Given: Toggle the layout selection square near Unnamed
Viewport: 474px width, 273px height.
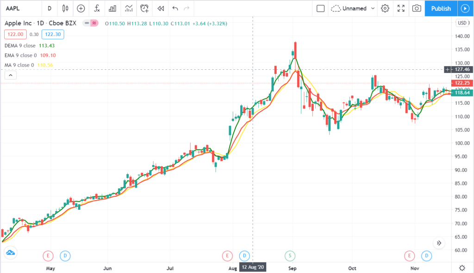Looking at the screenshot, I should pyautogui.click(x=320, y=8).
